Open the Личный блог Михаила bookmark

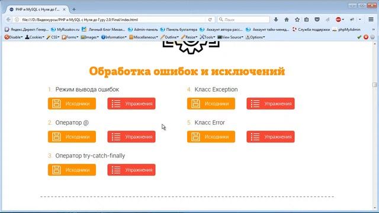pyautogui.click(x=104, y=30)
